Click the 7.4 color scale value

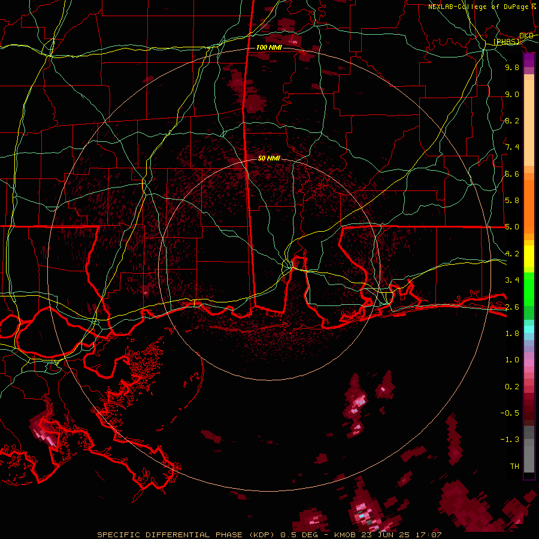pos(512,147)
